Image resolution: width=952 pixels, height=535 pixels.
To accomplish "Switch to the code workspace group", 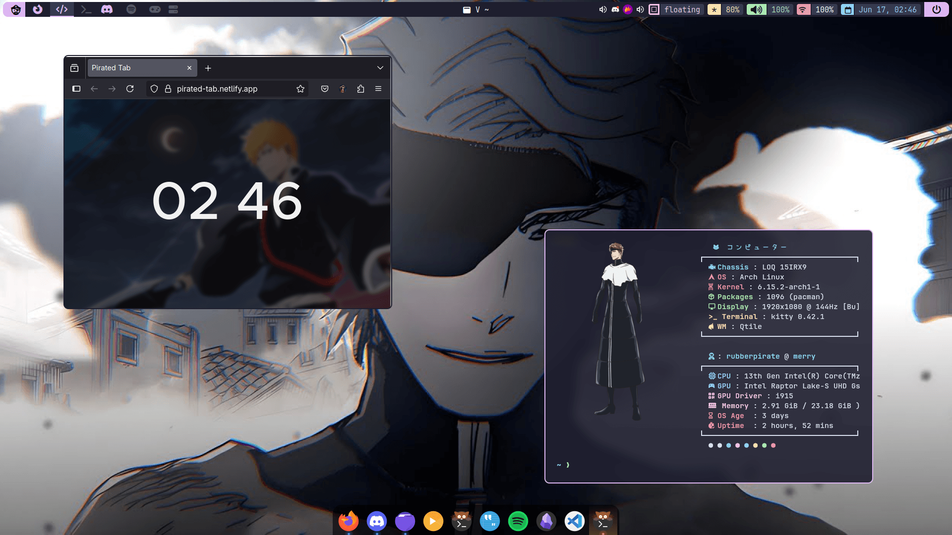I will pos(61,9).
